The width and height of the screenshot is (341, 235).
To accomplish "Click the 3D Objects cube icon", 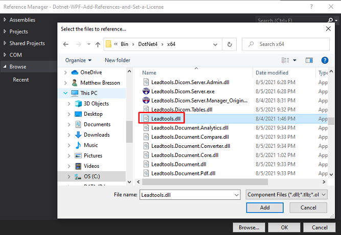I will (x=78, y=103).
